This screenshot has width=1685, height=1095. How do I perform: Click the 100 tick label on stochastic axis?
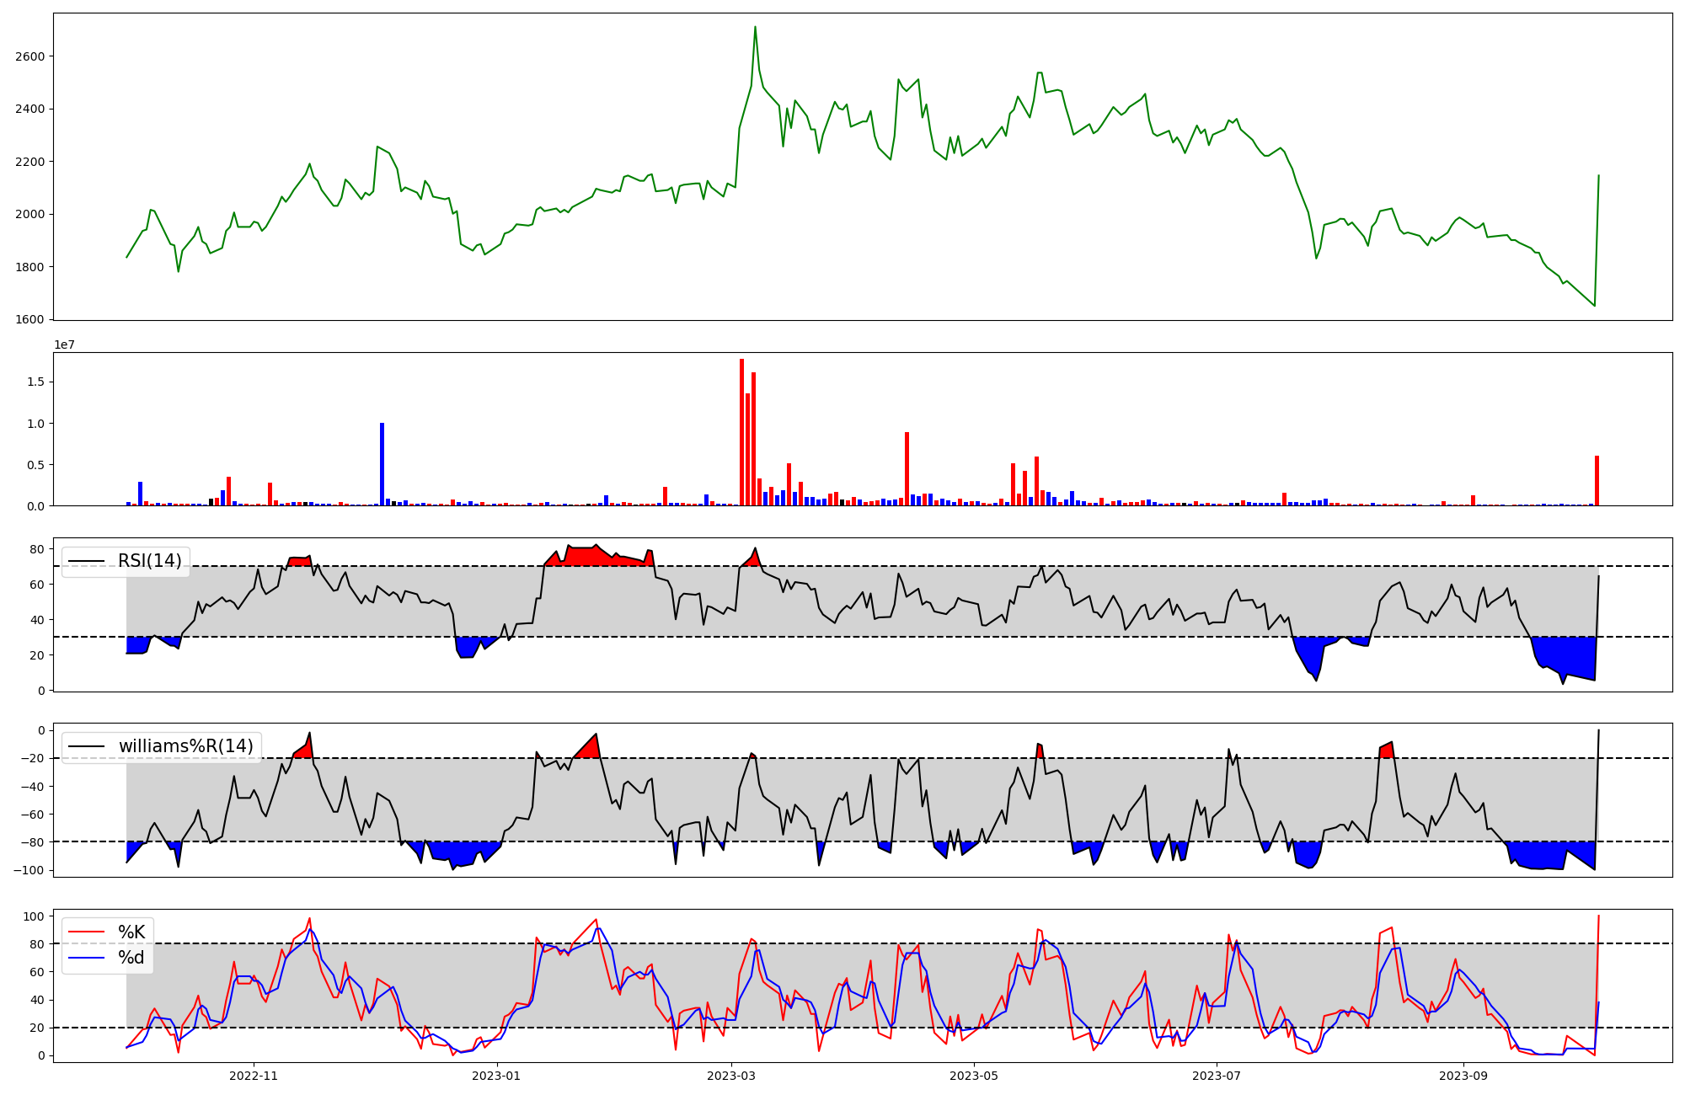click(34, 916)
